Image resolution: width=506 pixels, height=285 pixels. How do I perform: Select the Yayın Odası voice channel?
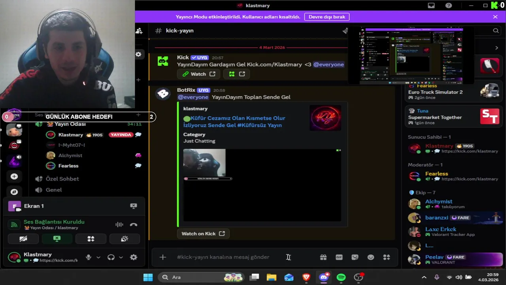(x=70, y=124)
